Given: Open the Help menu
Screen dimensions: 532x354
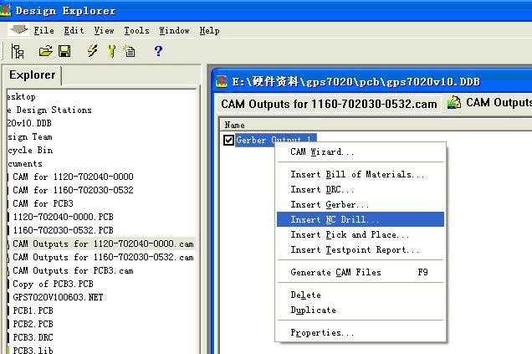Looking at the screenshot, I should click(x=209, y=31).
